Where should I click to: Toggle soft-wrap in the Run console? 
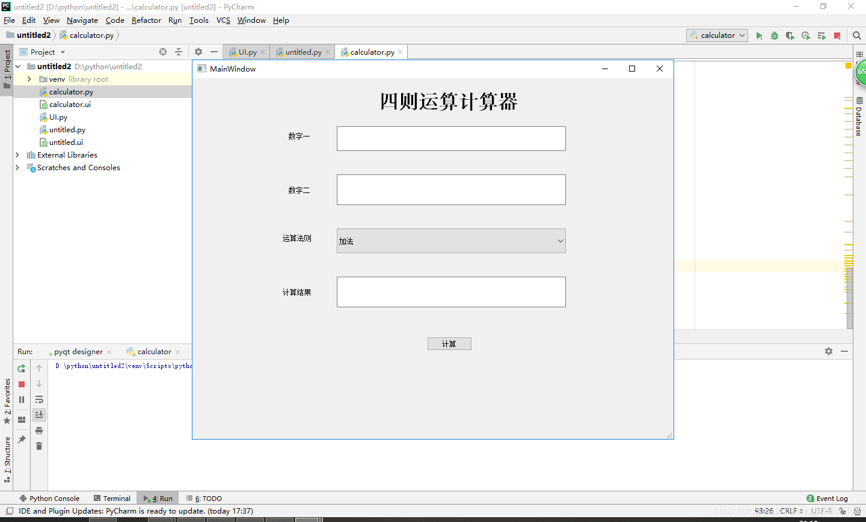click(x=39, y=399)
